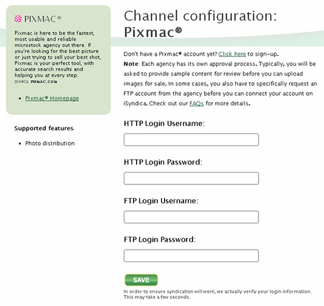
Task: Open the Pixmac Homepage link
Action: [x=52, y=98]
